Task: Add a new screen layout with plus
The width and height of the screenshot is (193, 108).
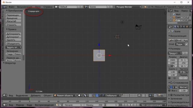Action: click(79, 7)
